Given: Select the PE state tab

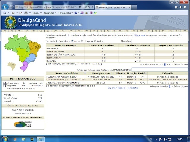Looking at the screenshot, I should [107, 31].
